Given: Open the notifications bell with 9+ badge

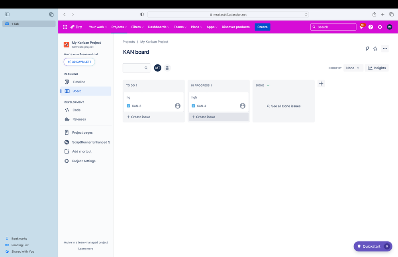Looking at the screenshot, I should 361,27.
